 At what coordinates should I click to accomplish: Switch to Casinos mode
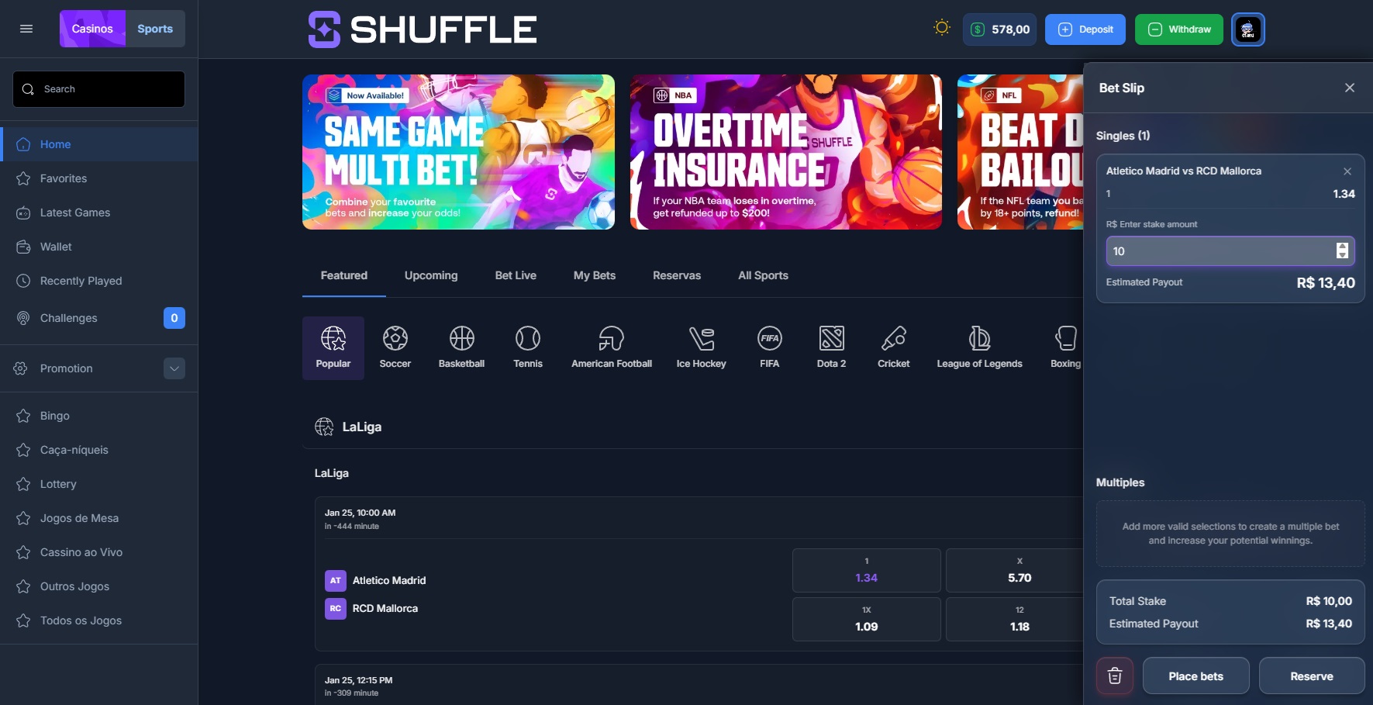92,29
